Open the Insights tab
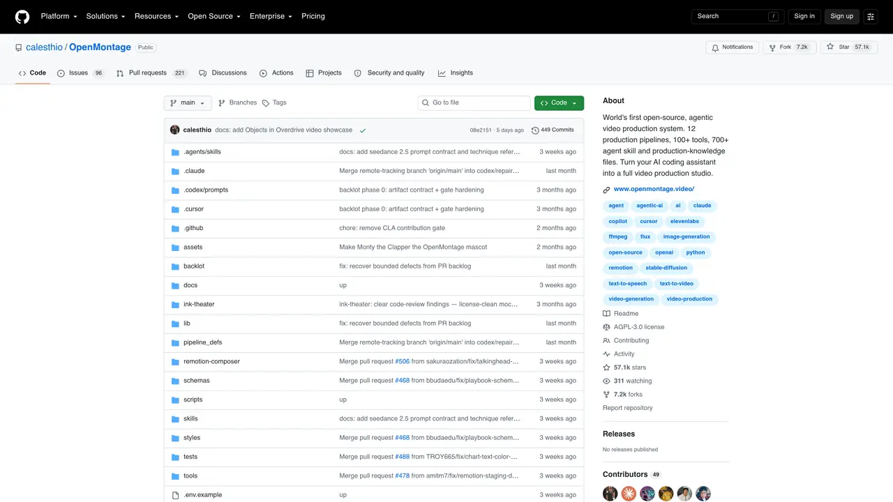Image resolution: width=893 pixels, height=502 pixels. click(456, 73)
